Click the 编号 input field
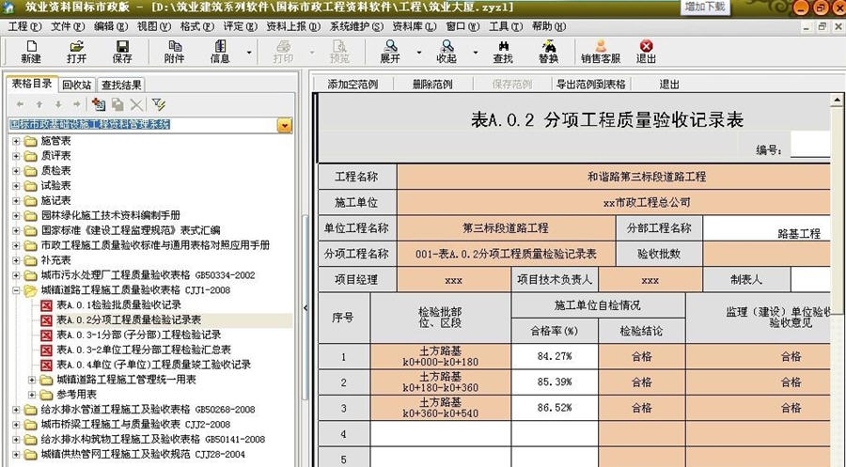The width and height of the screenshot is (846, 467). [810, 145]
